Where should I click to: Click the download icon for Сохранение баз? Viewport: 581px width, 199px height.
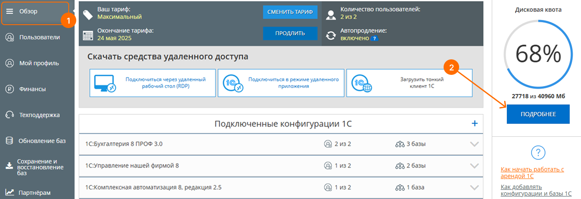coord(9,166)
